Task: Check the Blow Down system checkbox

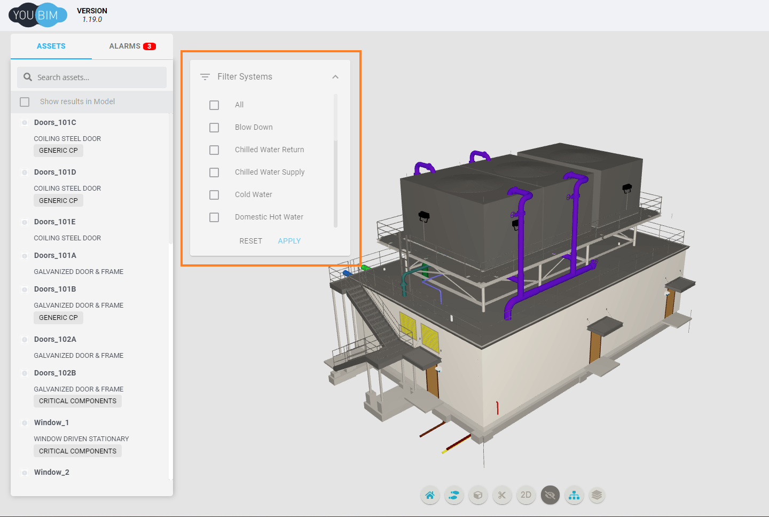Action: pos(214,128)
